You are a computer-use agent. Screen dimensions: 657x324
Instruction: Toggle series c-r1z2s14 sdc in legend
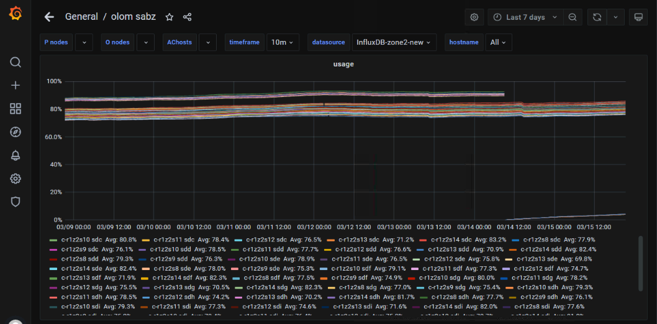[x=451, y=240]
